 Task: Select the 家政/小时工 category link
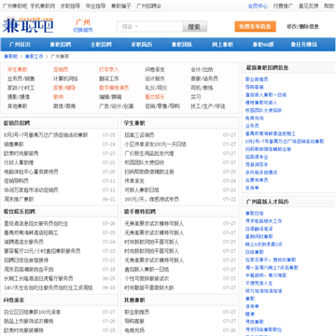(x=21, y=88)
